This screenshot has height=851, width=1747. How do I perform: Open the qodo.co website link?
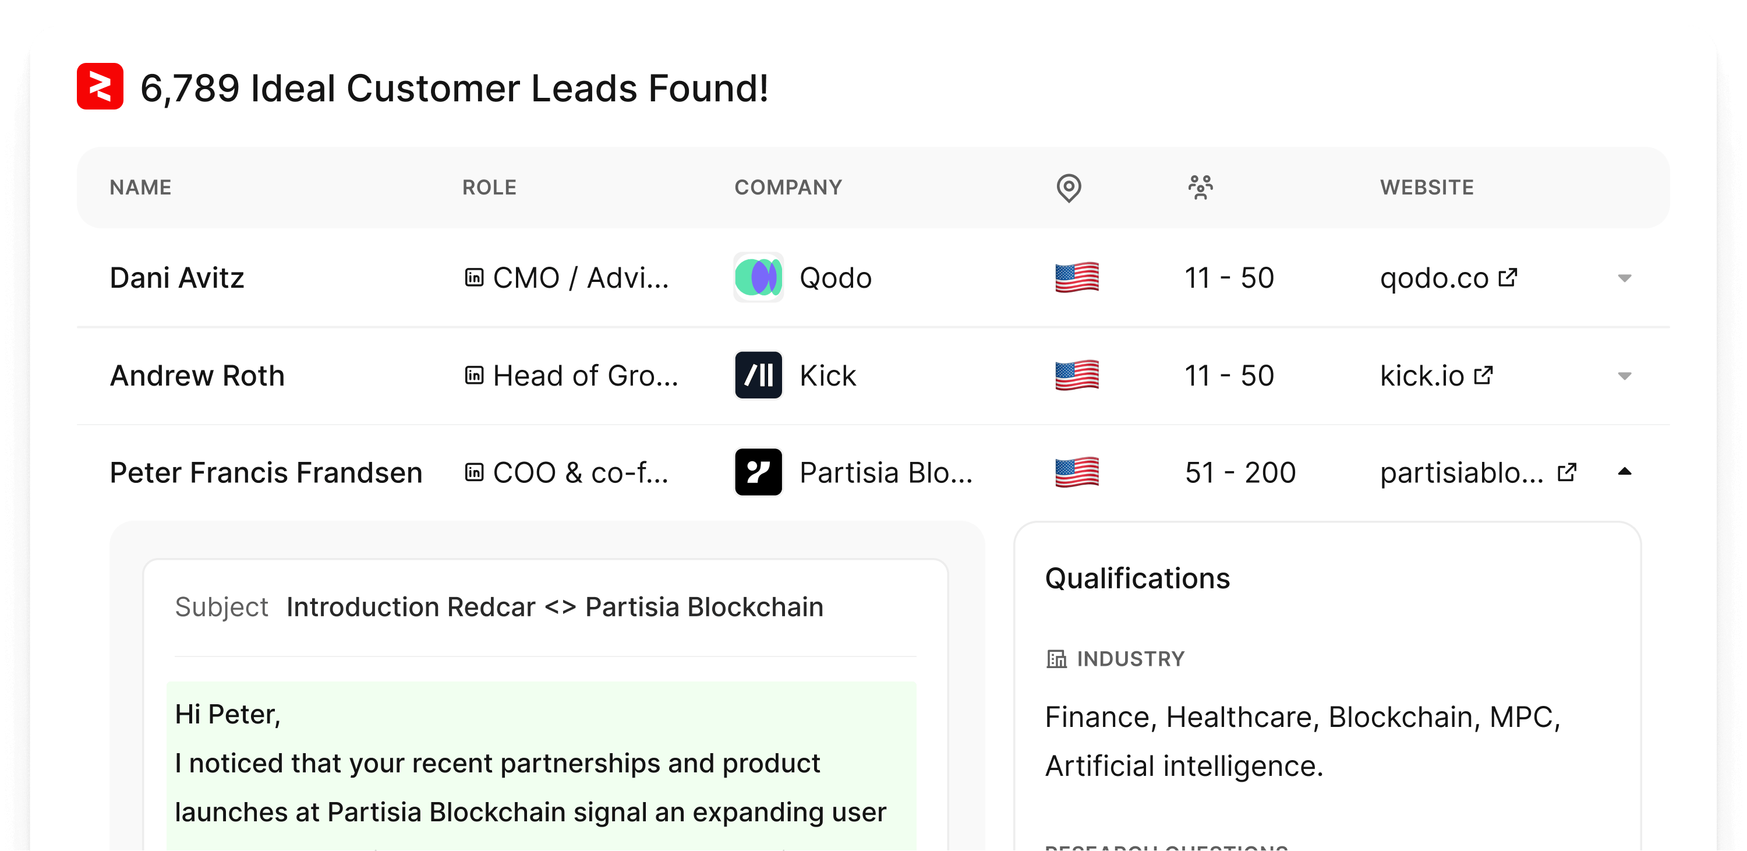[1434, 278]
